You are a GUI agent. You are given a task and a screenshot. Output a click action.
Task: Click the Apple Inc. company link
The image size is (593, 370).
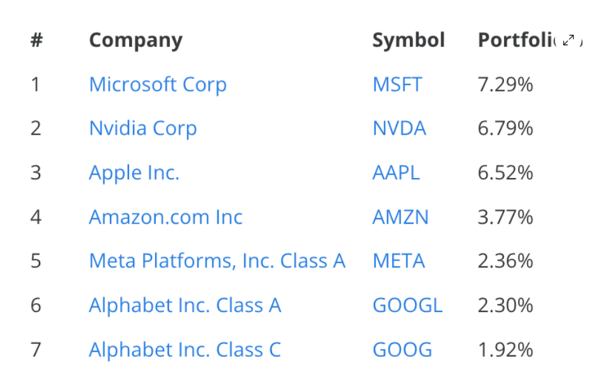coord(134,173)
